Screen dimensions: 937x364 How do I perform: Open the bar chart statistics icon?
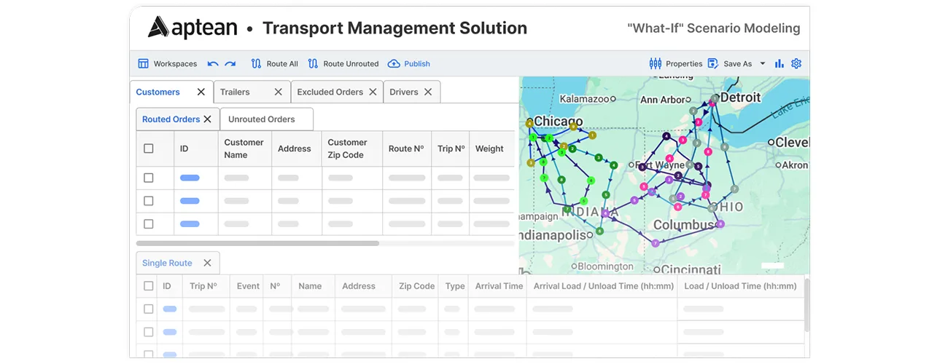(x=779, y=64)
